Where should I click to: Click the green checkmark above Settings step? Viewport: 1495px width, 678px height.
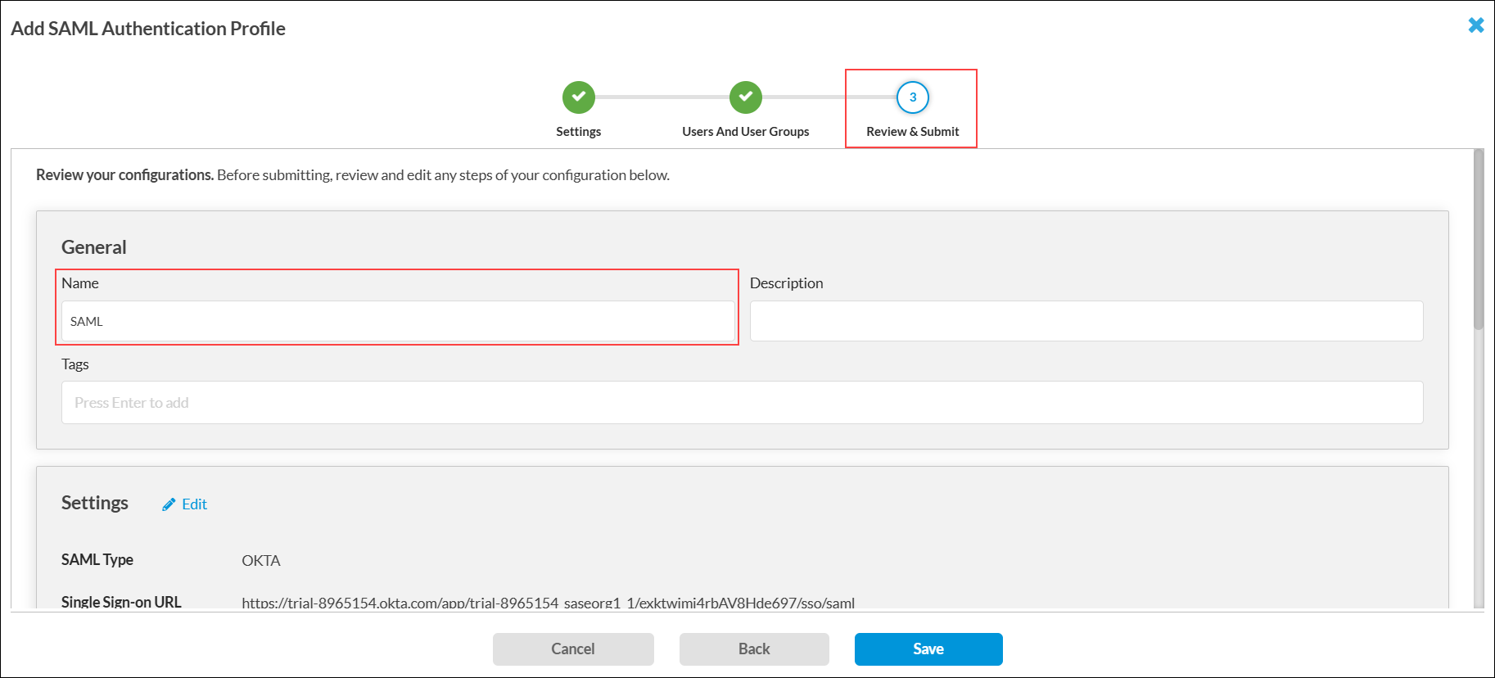pos(578,97)
